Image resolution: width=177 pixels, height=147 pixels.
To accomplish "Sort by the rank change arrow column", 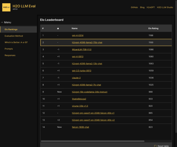I will [x=58, y=29].
